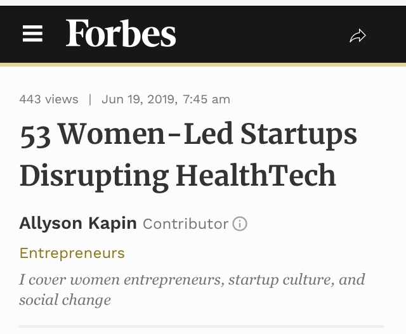Click the Forbes logo

tap(121, 34)
